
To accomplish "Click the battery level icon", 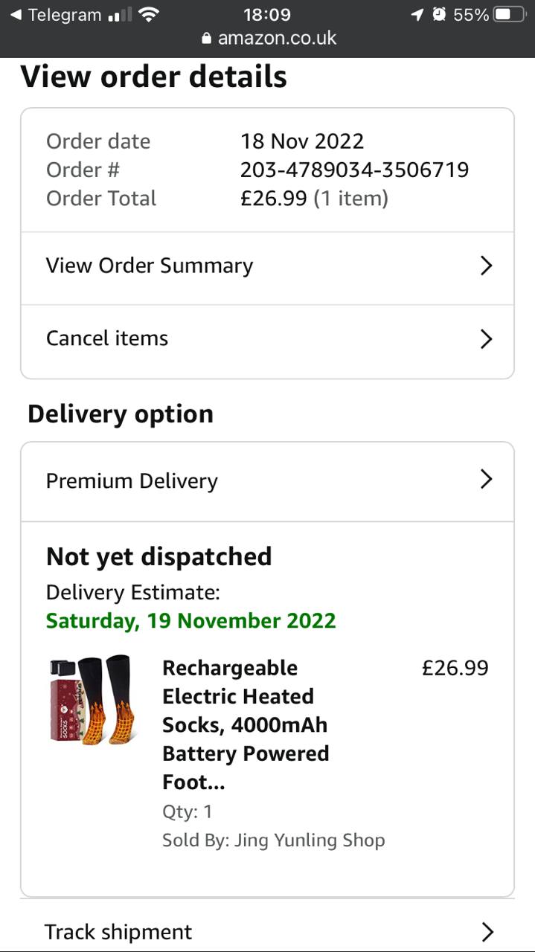I will pyautogui.click(x=510, y=15).
